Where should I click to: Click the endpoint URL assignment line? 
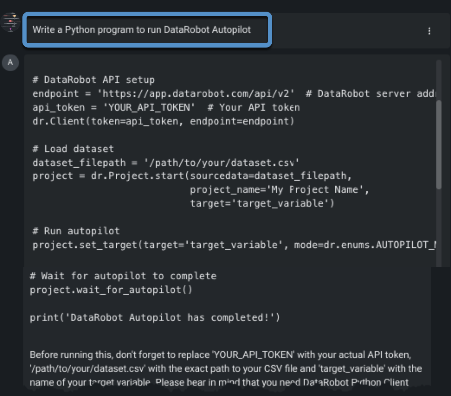(x=163, y=93)
